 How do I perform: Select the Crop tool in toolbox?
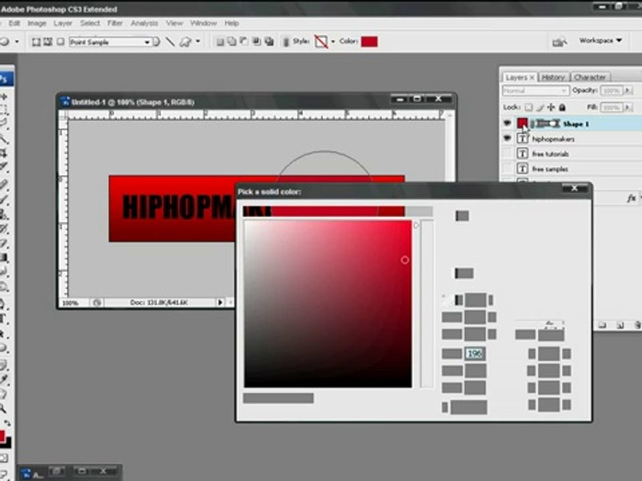click(x=4, y=154)
